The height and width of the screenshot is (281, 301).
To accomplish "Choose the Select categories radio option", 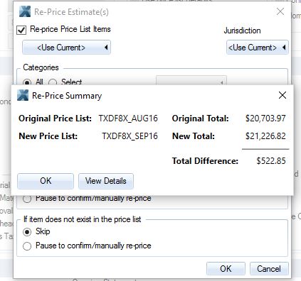I will [x=53, y=82].
